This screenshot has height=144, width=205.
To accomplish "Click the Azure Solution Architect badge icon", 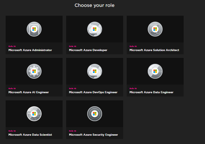I will (x=155, y=29).
